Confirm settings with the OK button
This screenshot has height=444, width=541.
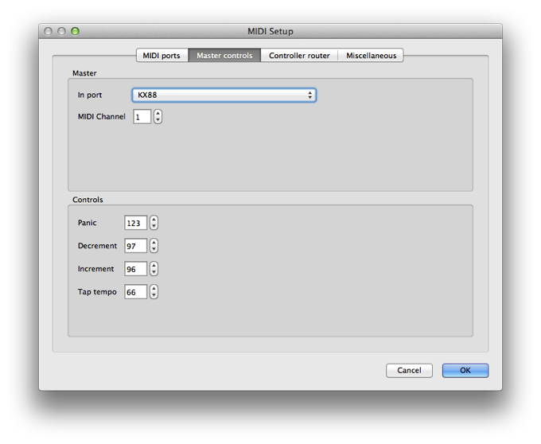point(465,371)
